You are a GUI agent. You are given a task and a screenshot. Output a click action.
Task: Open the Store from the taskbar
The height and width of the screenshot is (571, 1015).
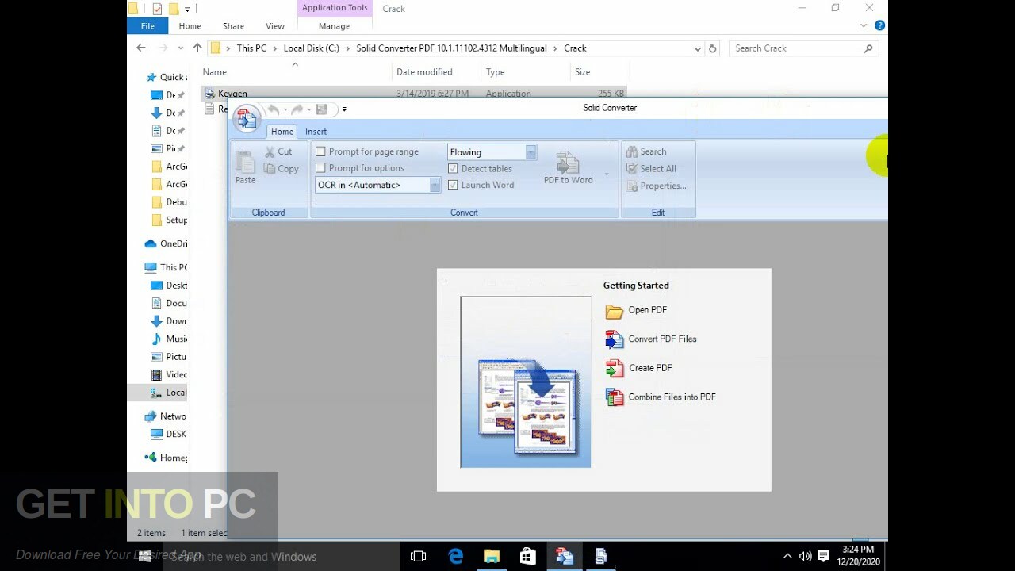[x=527, y=556]
